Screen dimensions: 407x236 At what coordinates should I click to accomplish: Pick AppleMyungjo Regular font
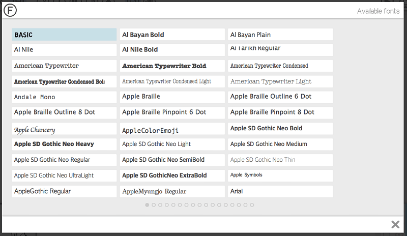pyautogui.click(x=172, y=191)
